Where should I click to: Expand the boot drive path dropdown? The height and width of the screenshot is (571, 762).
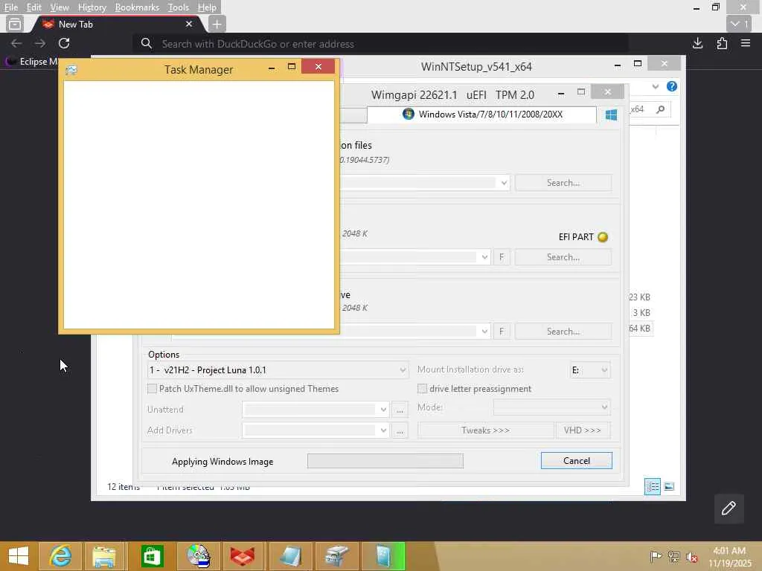click(484, 257)
